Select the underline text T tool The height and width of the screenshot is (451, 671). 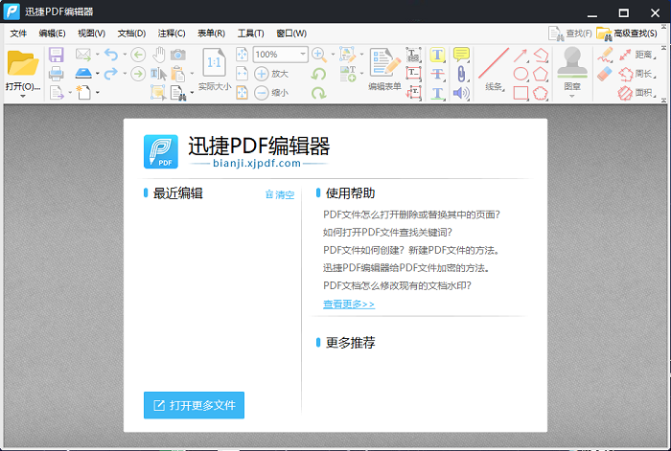point(437,92)
